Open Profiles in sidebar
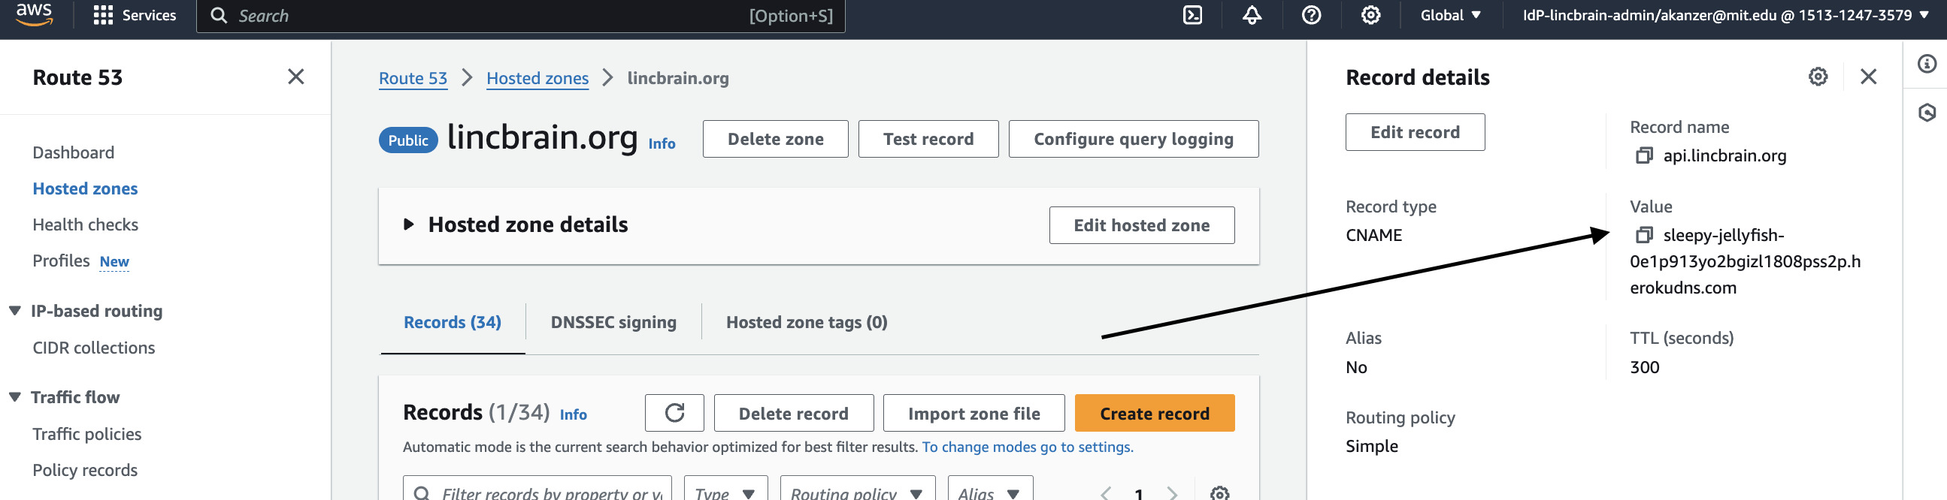Viewport: 1947px width, 500px height. pos(61,261)
